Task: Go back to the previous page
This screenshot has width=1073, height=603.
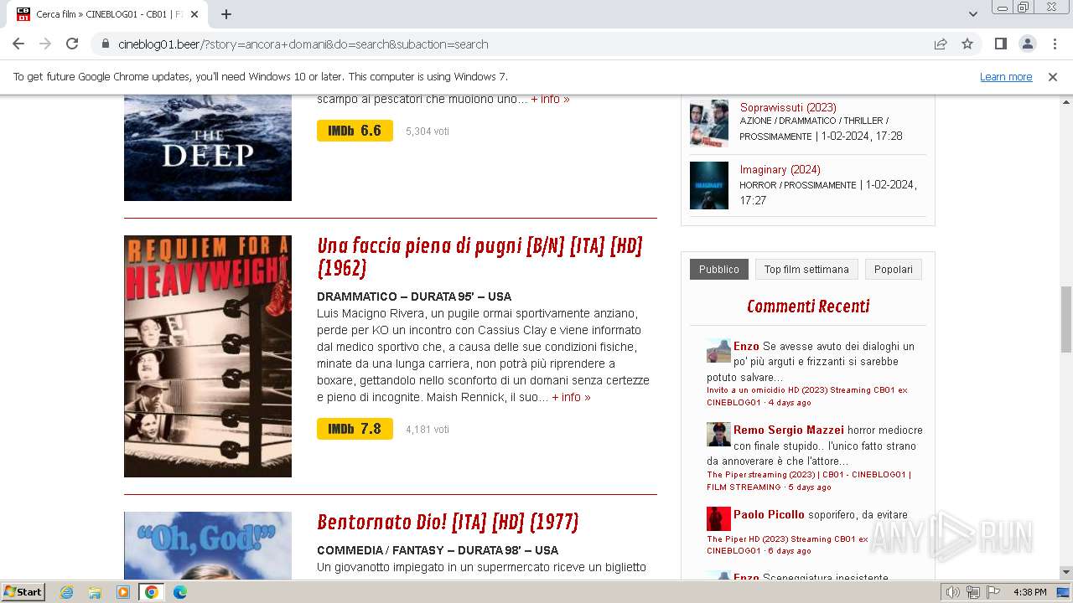Action: pos(18,44)
